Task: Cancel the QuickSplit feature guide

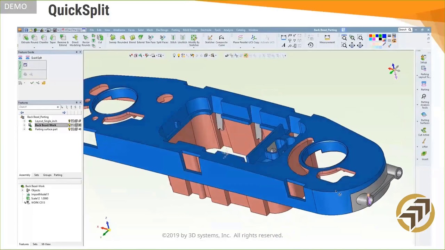Action: click(x=43, y=83)
